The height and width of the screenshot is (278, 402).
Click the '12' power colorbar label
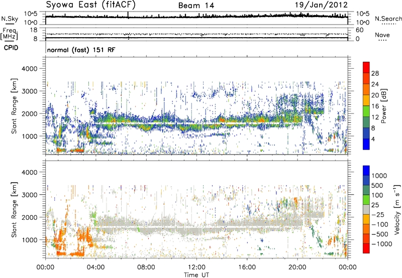pos(375,117)
